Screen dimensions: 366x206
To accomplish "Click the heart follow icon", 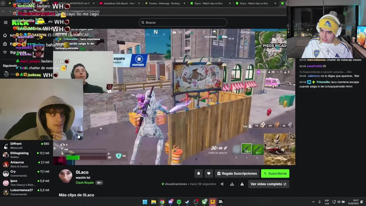I will (209, 173).
